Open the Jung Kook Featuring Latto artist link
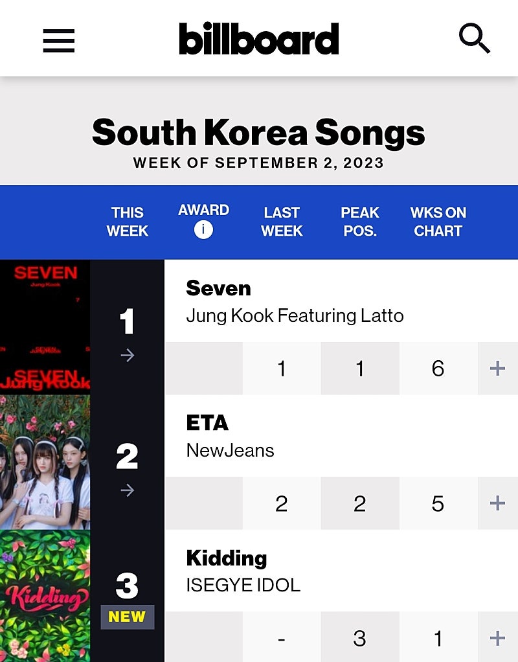 coord(295,316)
